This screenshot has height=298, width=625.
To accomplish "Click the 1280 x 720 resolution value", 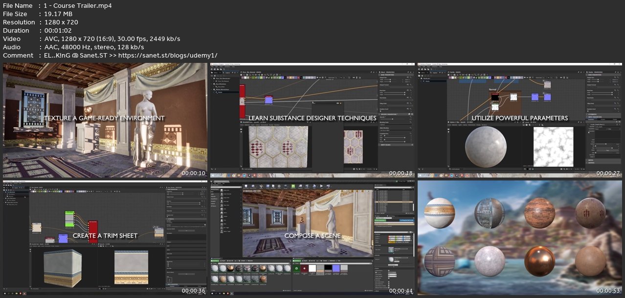I will coord(61,22).
